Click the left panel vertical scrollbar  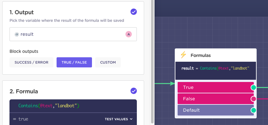click(152, 62)
